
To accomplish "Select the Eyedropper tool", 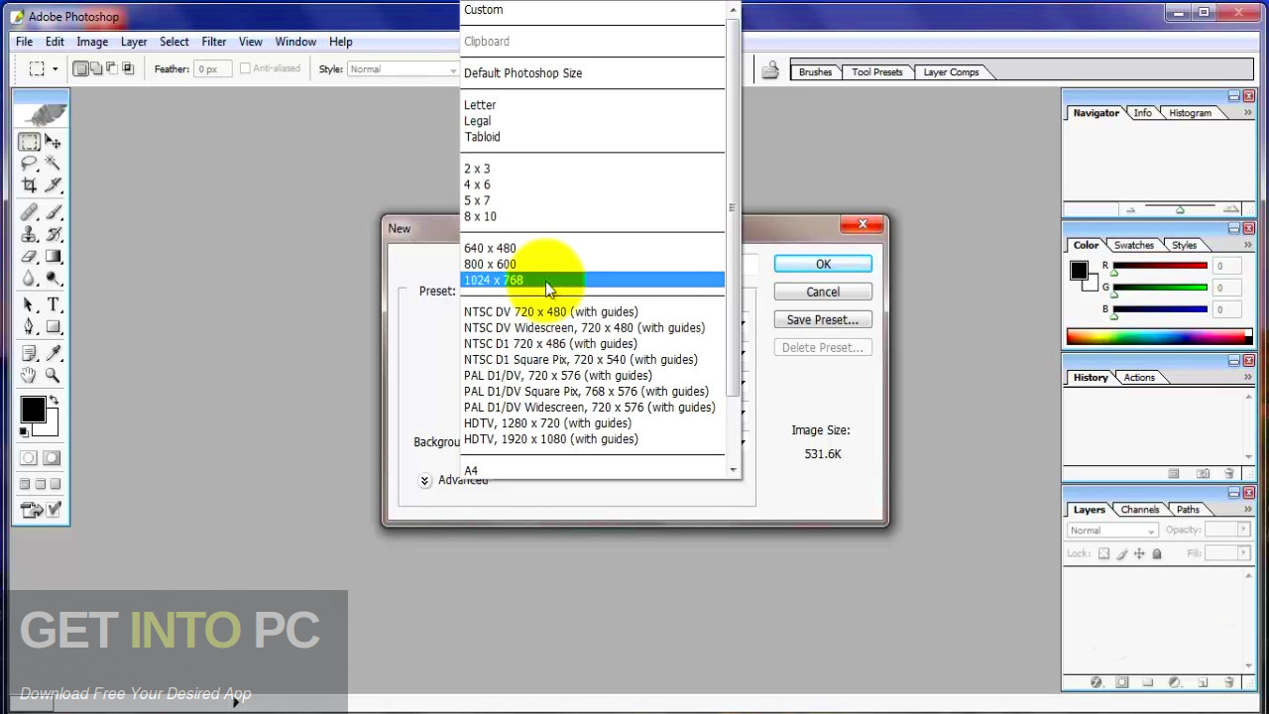I will [53, 353].
